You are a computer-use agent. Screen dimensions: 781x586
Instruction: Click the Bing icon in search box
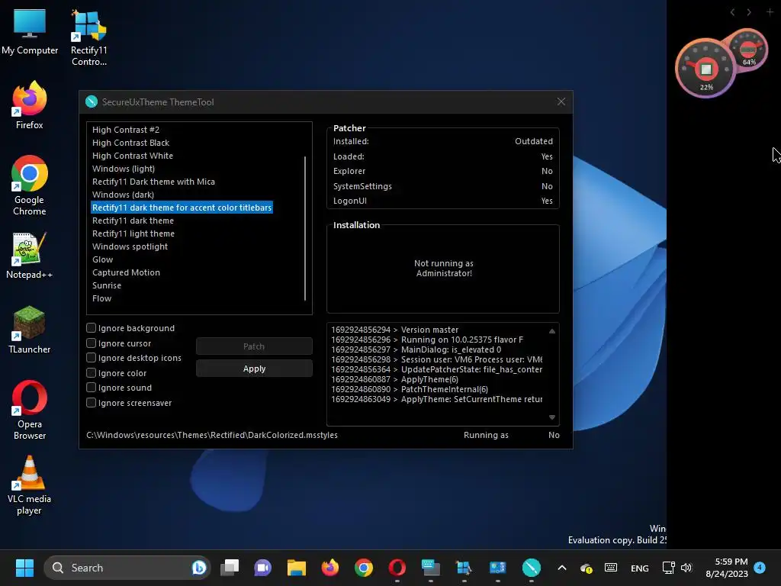click(x=199, y=568)
